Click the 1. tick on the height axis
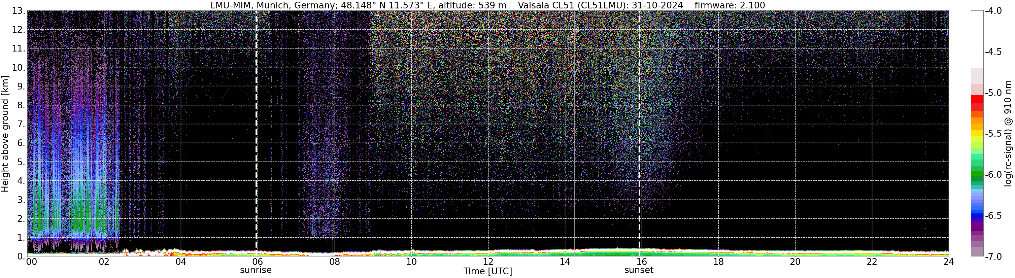 click(x=21, y=237)
